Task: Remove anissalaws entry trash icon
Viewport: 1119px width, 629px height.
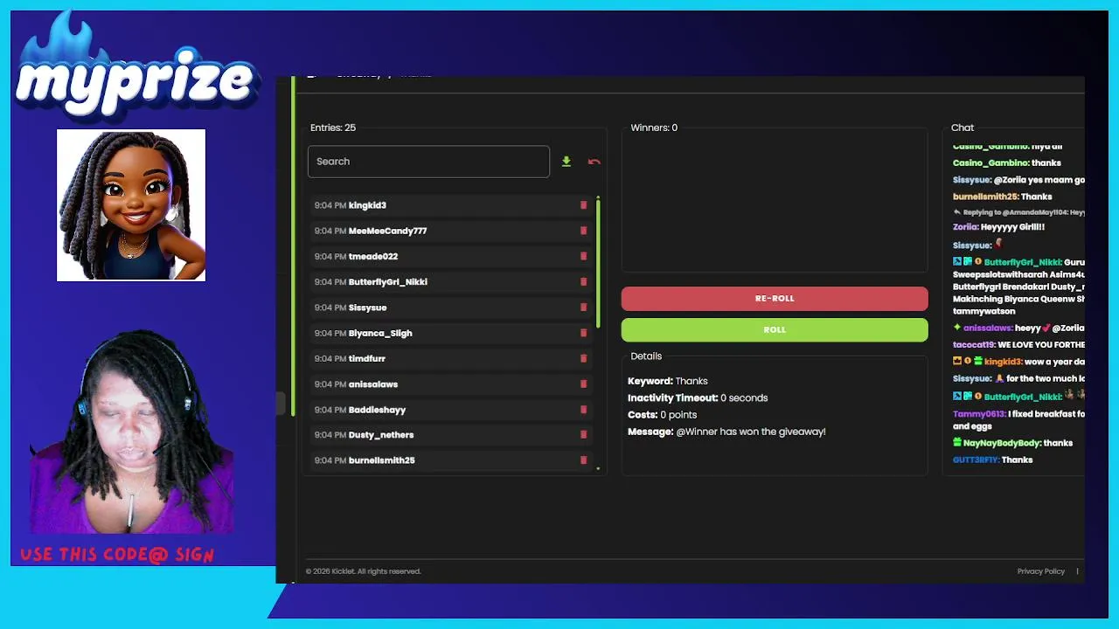Action: tap(583, 384)
